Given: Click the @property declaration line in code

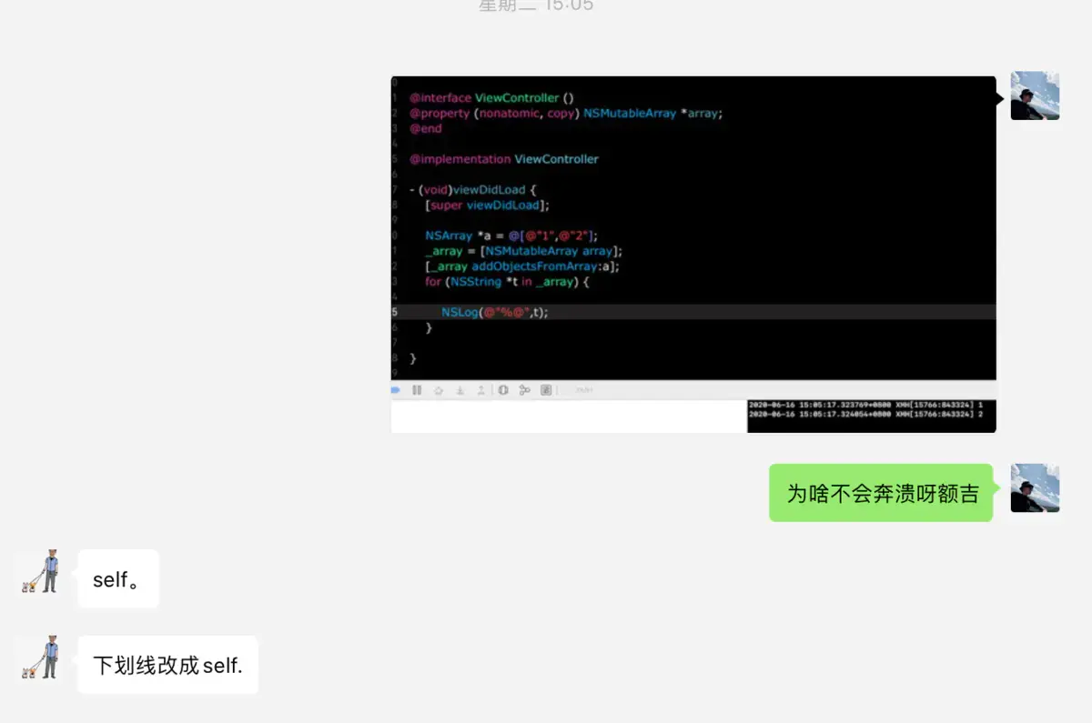Looking at the screenshot, I should (565, 114).
